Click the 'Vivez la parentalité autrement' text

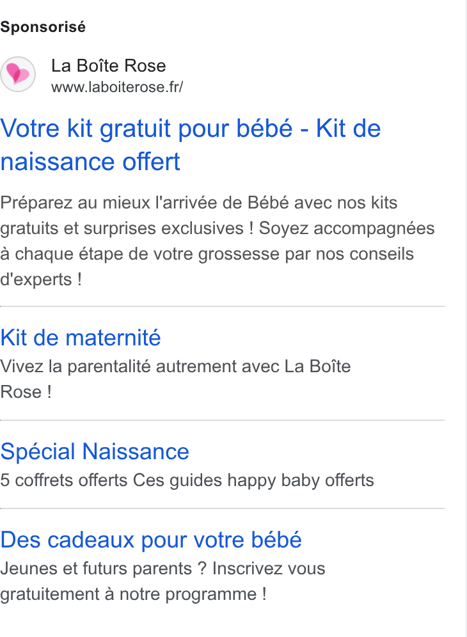pyautogui.click(x=175, y=366)
